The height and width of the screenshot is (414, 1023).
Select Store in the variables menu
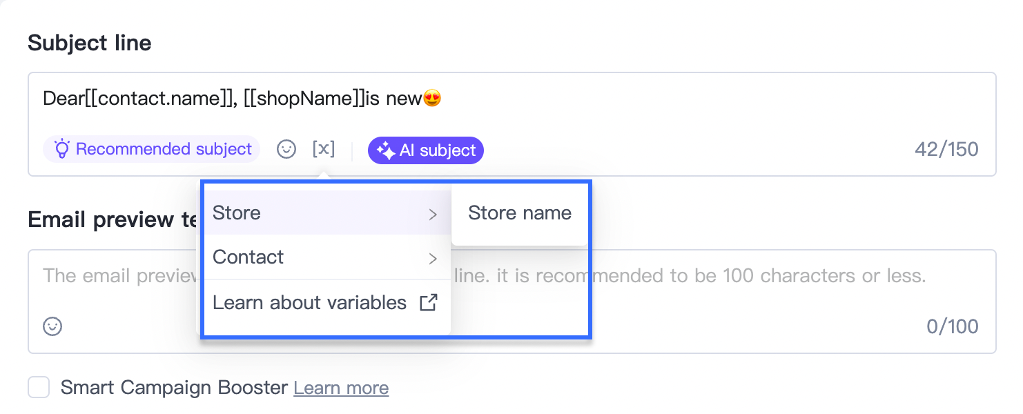point(237,213)
